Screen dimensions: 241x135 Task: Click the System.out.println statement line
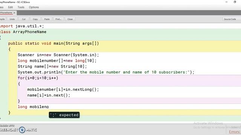click(x=106, y=72)
